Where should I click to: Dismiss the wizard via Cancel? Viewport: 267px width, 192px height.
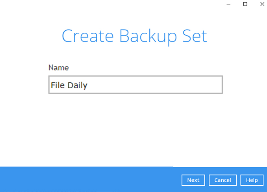[x=222, y=180]
